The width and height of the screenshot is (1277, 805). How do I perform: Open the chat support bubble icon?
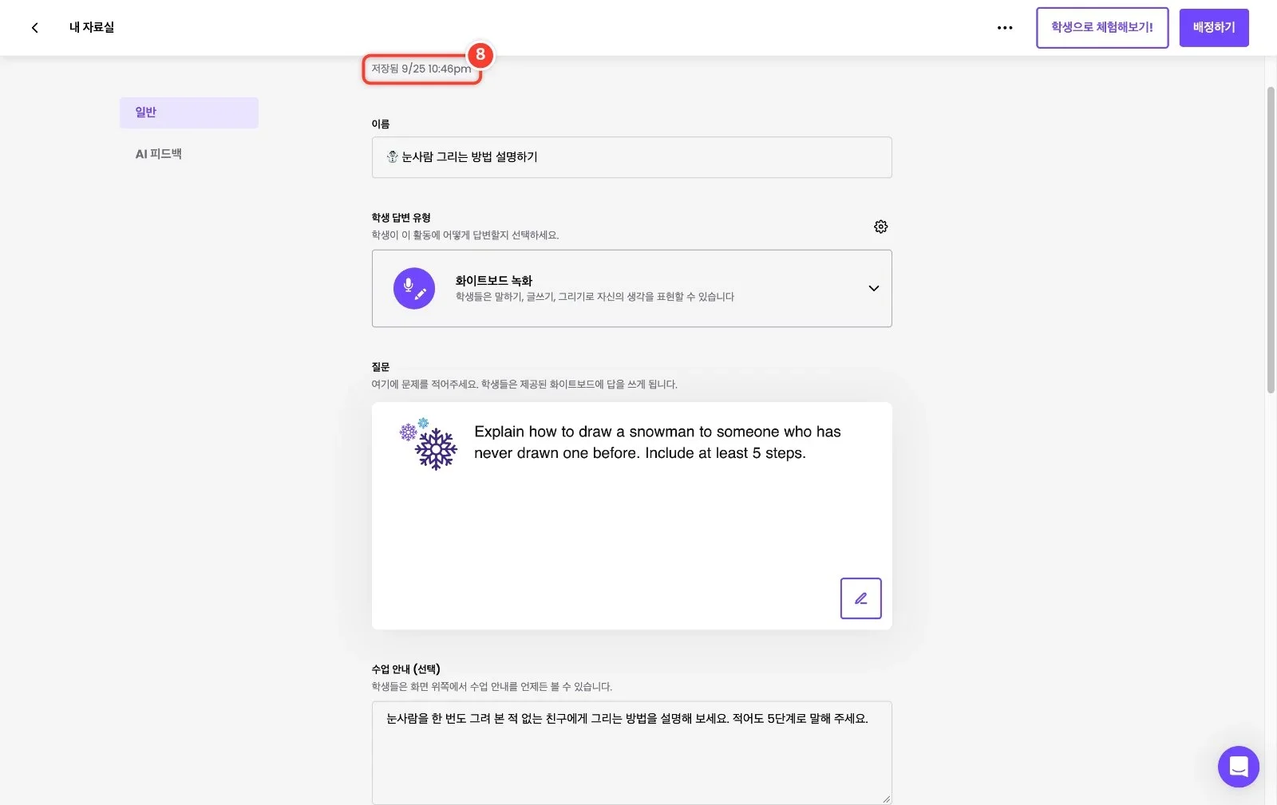pyautogui.click(x=1238, y=766)
